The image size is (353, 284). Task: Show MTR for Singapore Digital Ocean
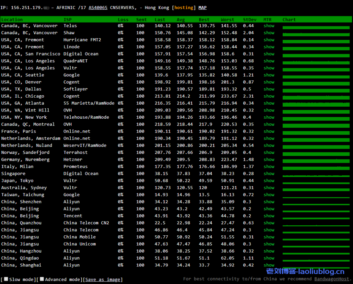(269, 174)
